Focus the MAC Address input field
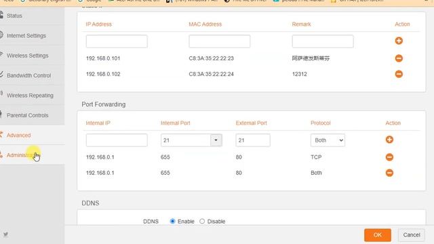 click(x=220, y=41)
